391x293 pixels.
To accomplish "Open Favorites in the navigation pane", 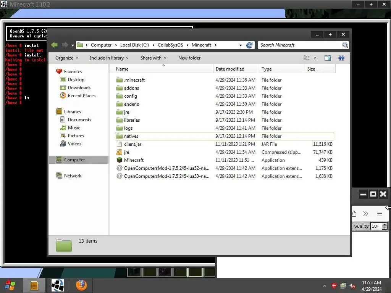I will pos(69,71).
